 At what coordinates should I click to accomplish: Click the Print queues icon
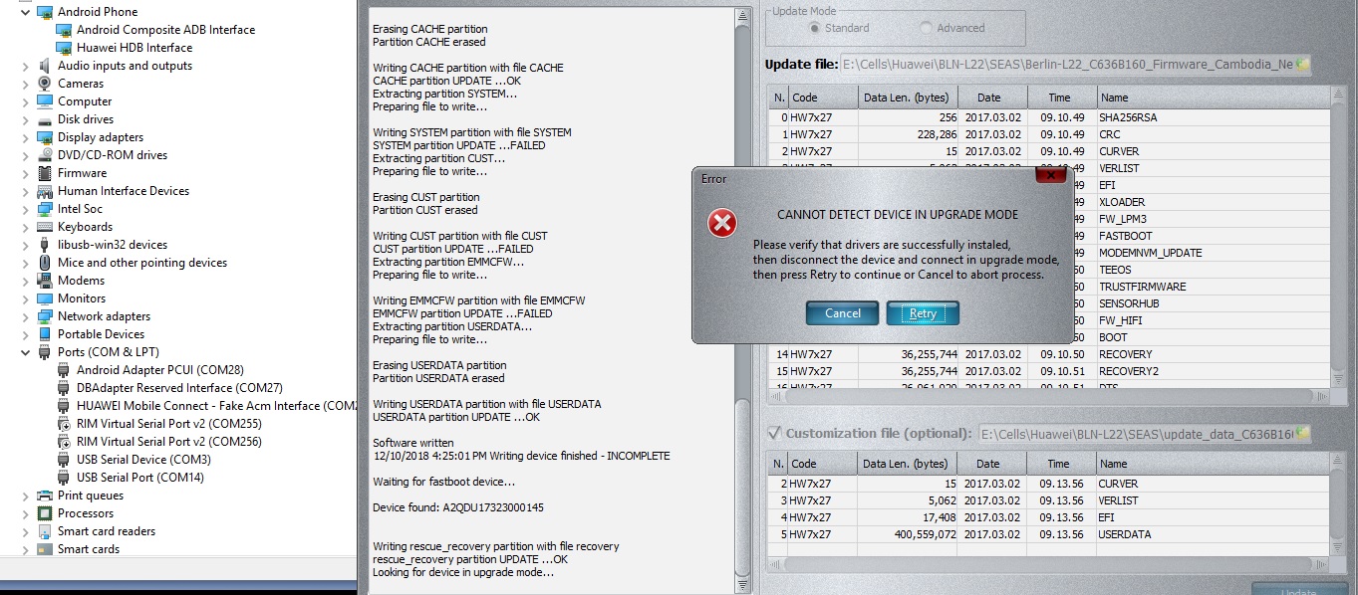click(45, 496)
